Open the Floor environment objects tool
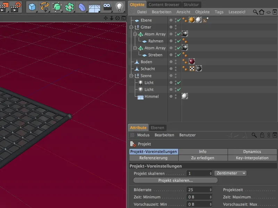The height and width of the screenshot is (208, 278). 94,7
